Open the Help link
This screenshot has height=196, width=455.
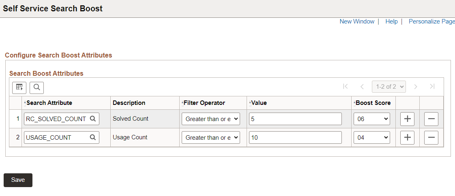(391, 21)
